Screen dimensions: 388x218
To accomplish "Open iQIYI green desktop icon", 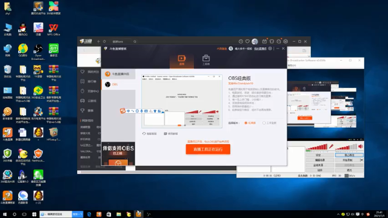I will coord(53,50).
